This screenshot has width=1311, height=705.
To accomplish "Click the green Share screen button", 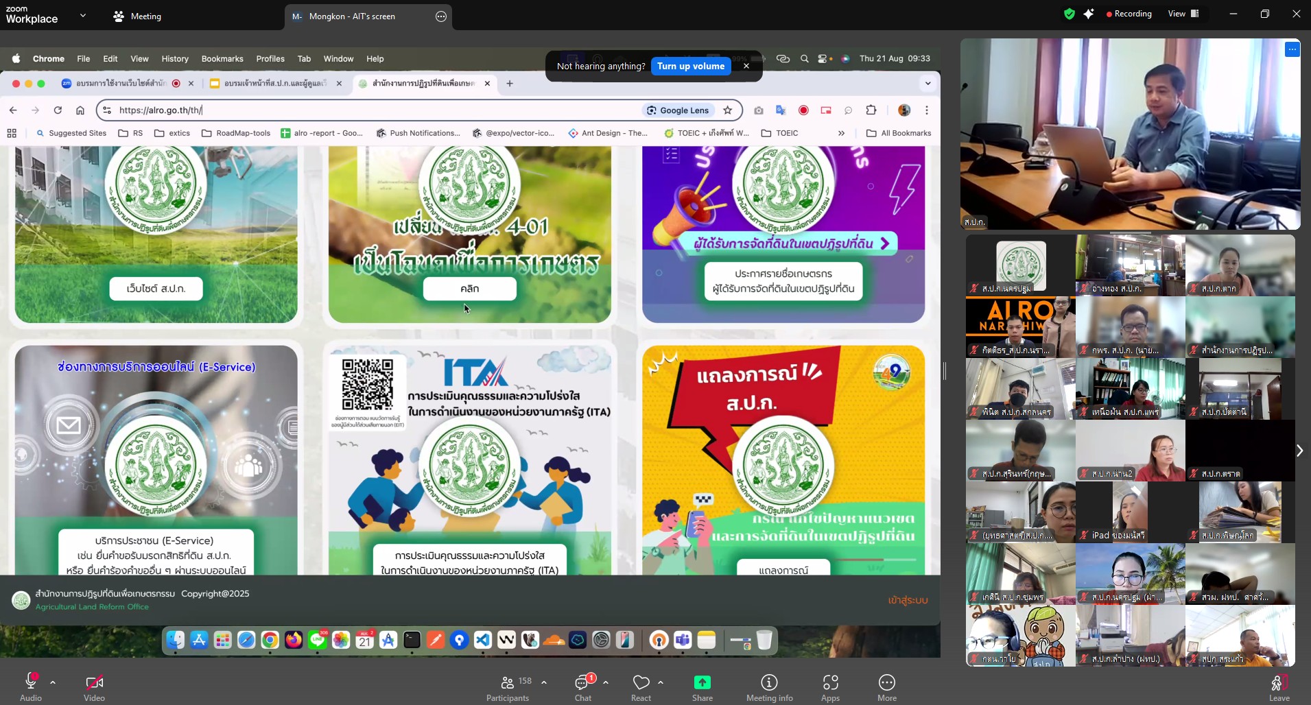I will coord(702,682).
